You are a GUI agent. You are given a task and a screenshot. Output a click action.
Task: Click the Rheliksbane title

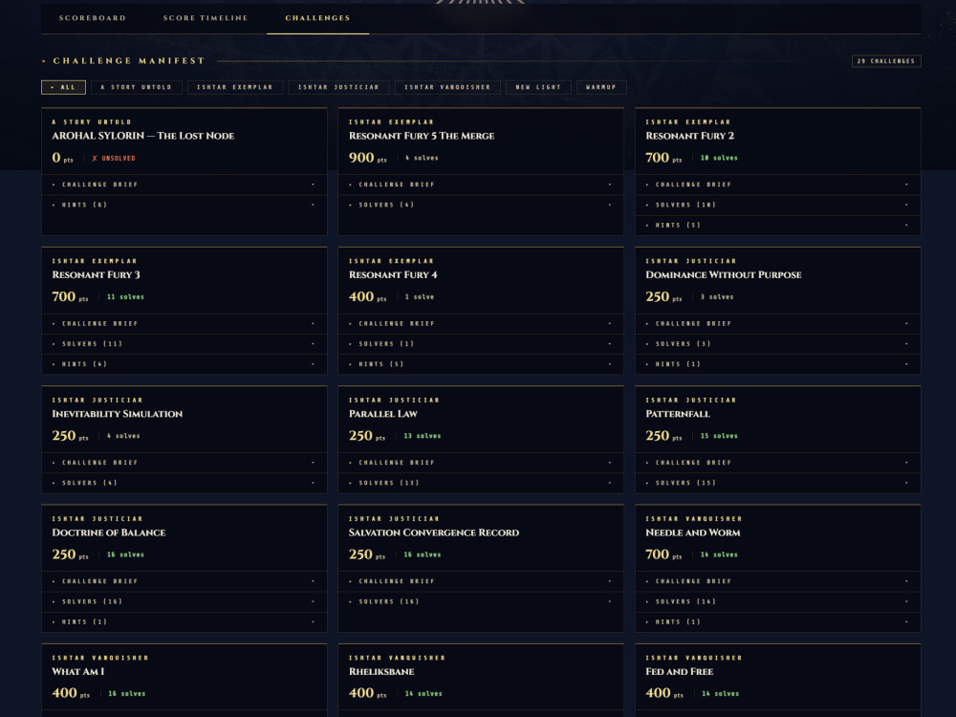click(381, 672)
